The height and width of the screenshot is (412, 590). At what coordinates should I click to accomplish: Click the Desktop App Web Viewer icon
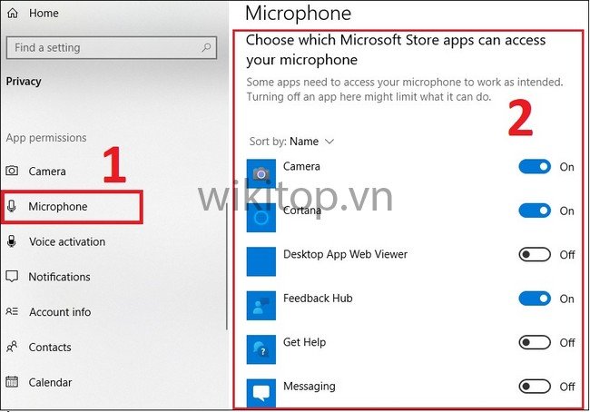point(261,261)
